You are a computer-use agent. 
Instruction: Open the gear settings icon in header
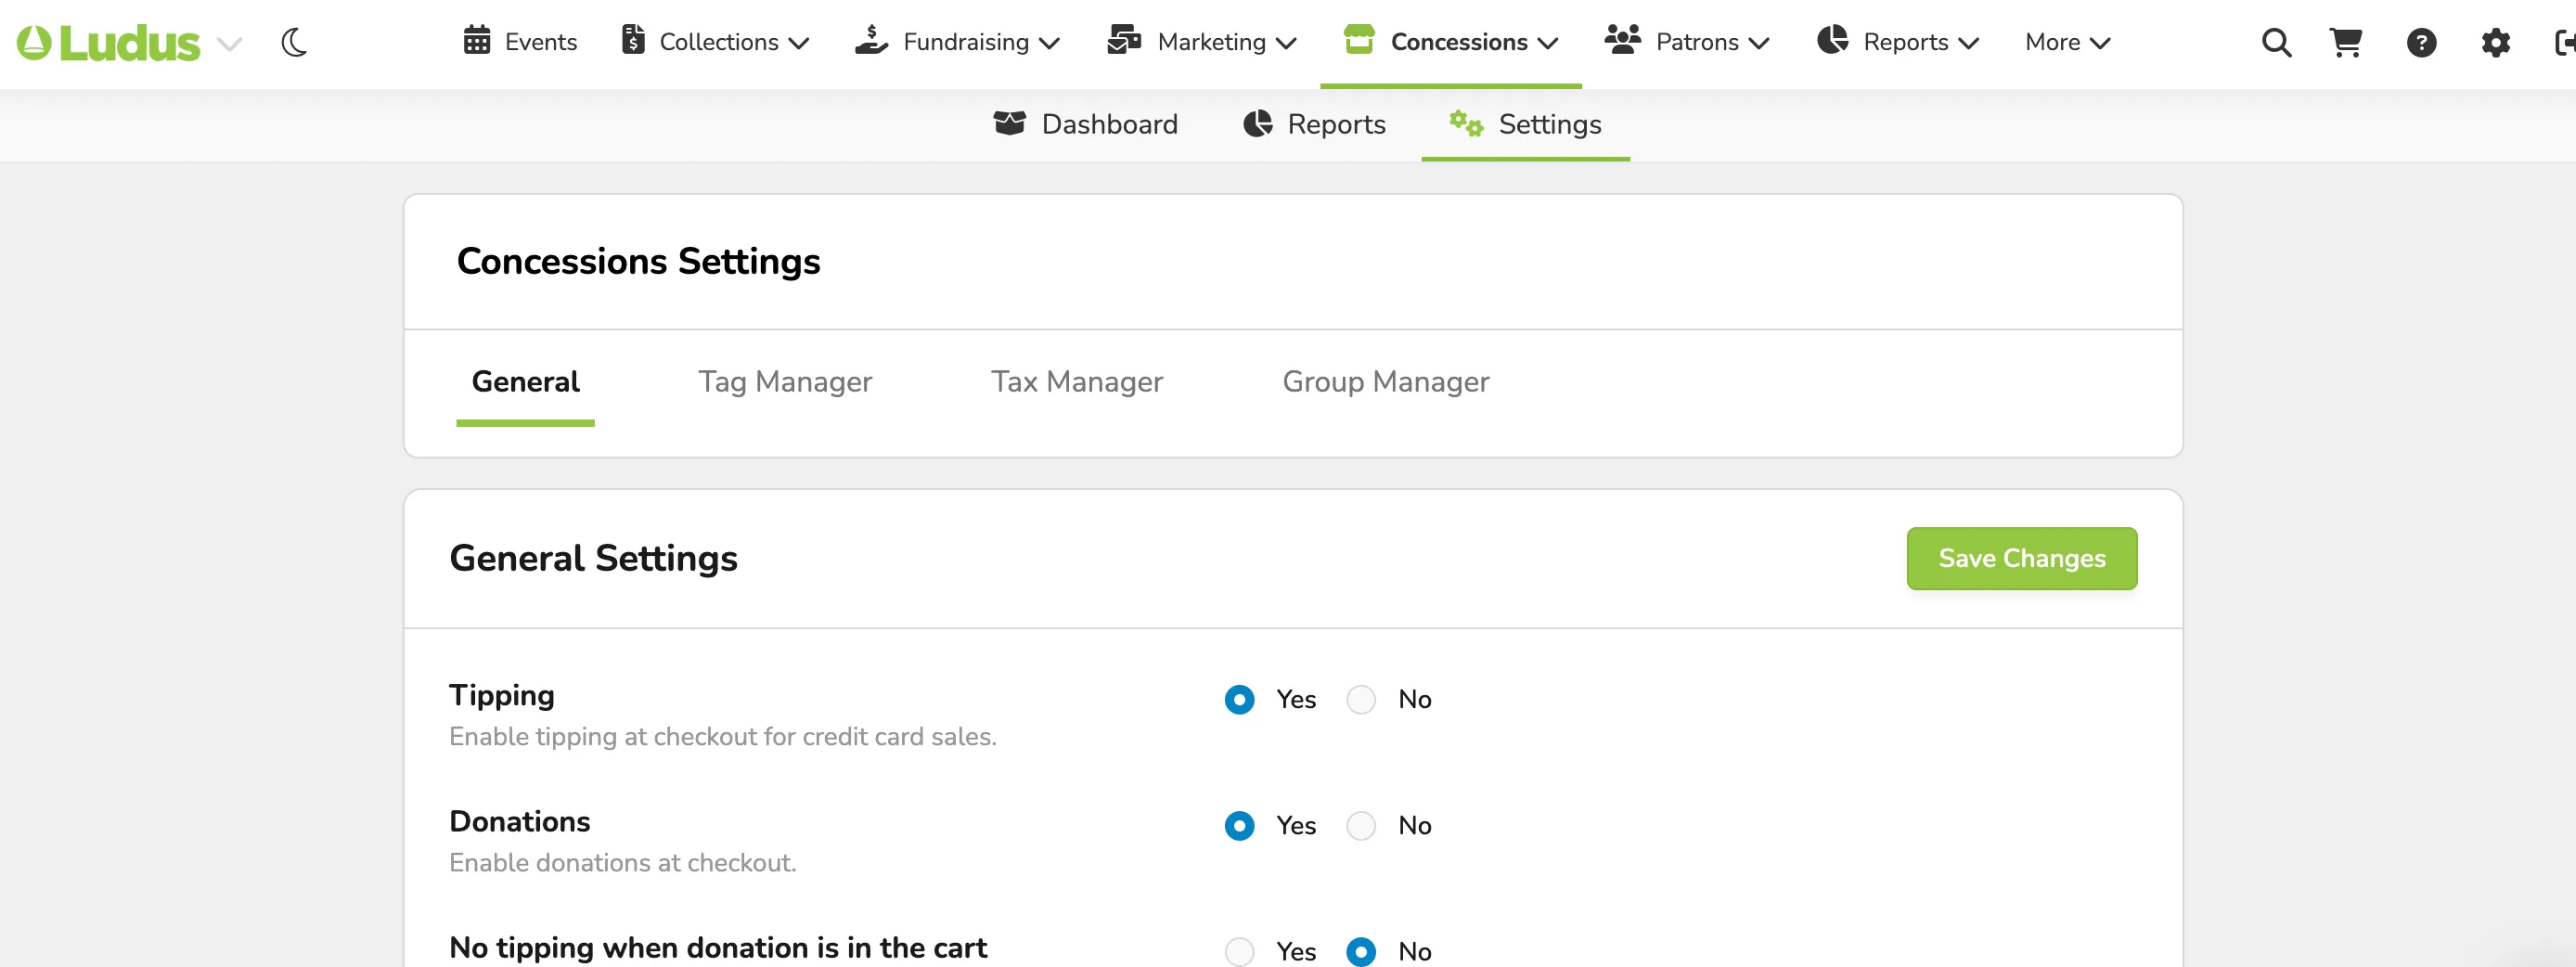pyautogui.click(x=2495, y=42)
